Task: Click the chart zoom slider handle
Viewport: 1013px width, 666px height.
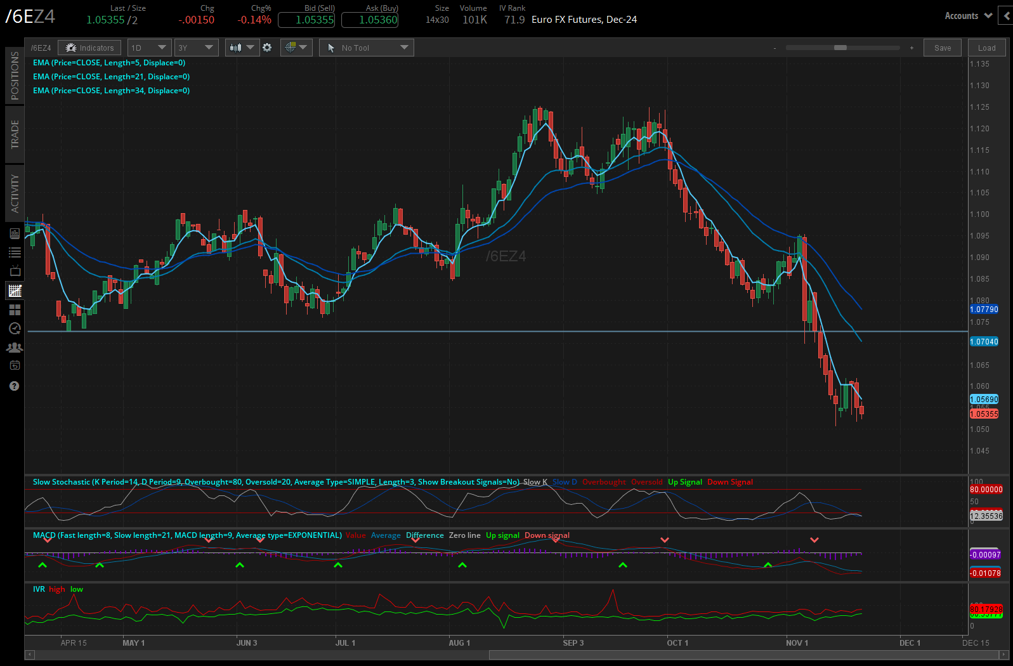Action: (840, 48)
